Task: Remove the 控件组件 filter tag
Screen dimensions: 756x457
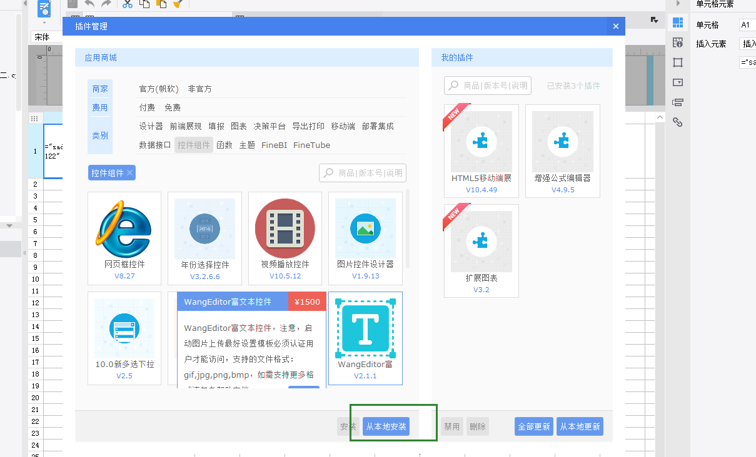Action: click(x=129, y=173)
